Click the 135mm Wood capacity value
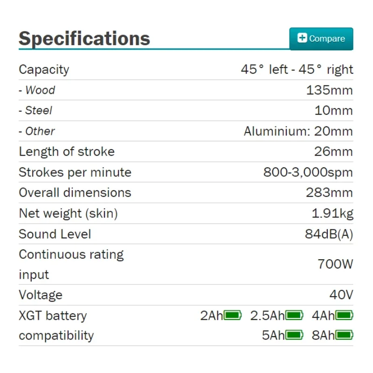This screenshot has width=373, height=373. 330,90
